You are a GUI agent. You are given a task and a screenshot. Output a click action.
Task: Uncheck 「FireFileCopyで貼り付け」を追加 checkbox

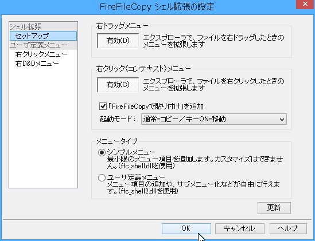pyautogui.click(x=103, y=106)
